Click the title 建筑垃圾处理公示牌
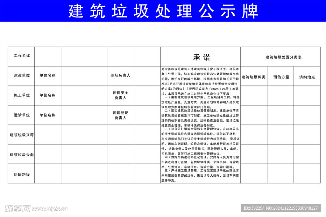 [163, 11]
